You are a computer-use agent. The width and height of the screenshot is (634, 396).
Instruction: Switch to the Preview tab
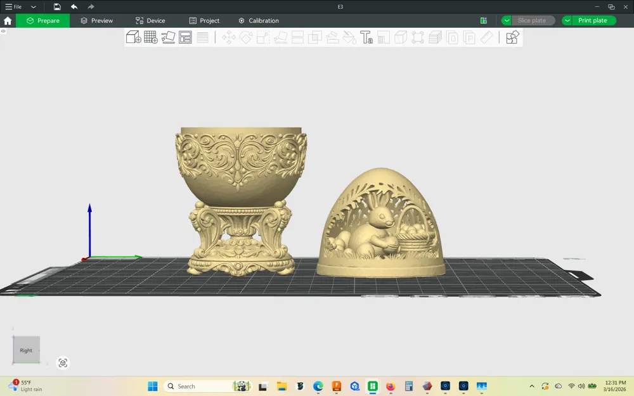click(x=96, y=21)
